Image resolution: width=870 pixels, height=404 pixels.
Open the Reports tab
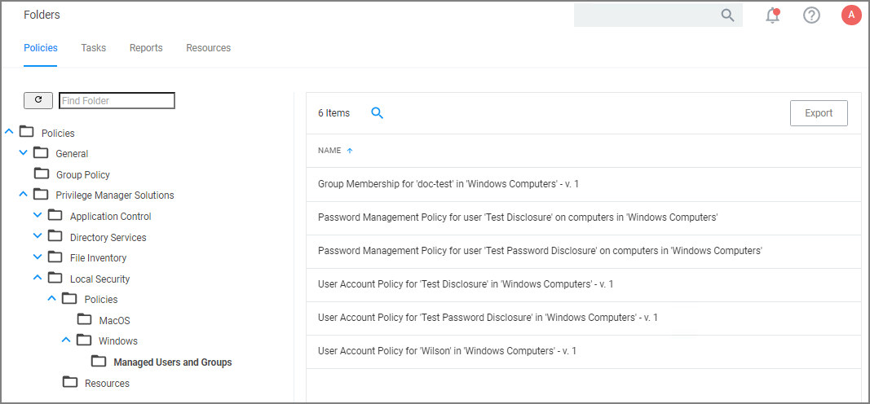tap(146, 48)
